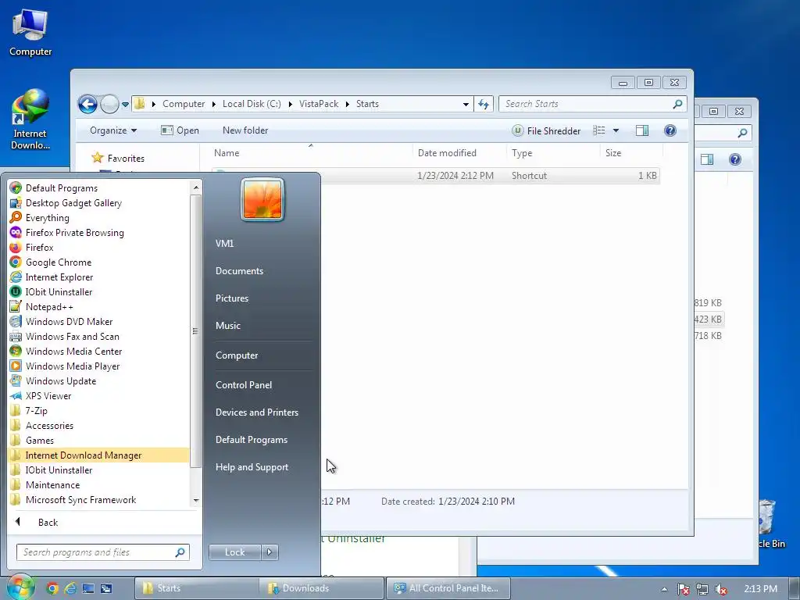Switch to the All Control Panel Items taskbar window
Image resolution: width=800 pixels, height=600 pixels.
click(x=448, y=588)
